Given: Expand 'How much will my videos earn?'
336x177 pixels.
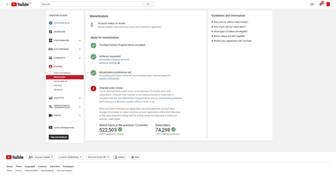Looking at the screenshot, I should (230, 27).
